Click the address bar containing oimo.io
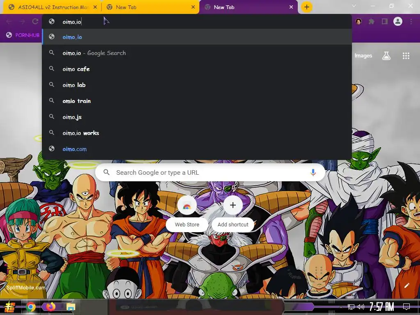 tap(196, 22)
